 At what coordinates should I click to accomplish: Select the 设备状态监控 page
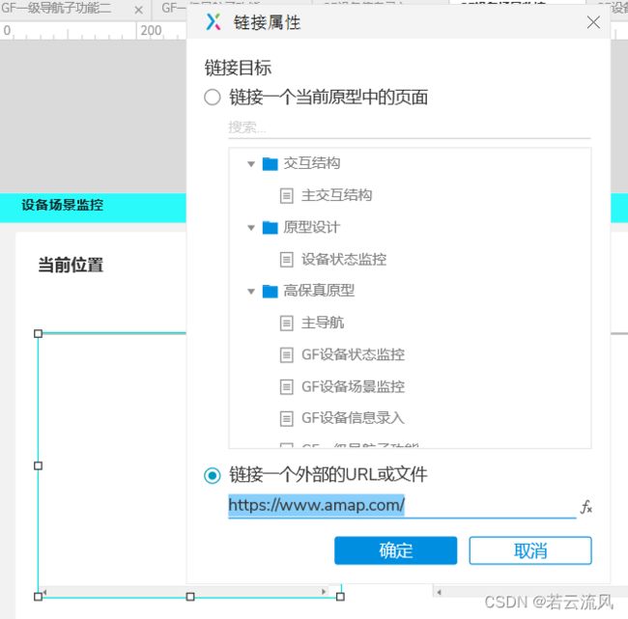pyautogui.click(x=344, y=260)
